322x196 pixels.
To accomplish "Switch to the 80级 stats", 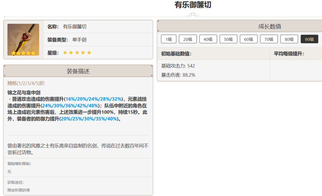I will click(289, 39).
